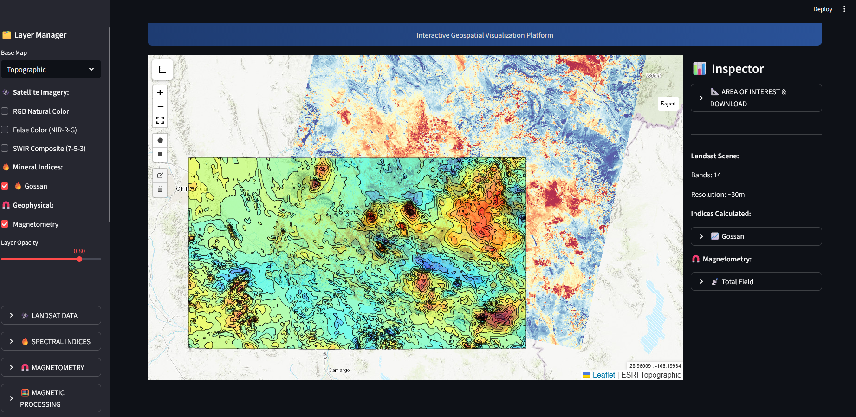This screenshot has height=417, width=856.
Task: Click the map zoom in button
Action: point(160,92)
